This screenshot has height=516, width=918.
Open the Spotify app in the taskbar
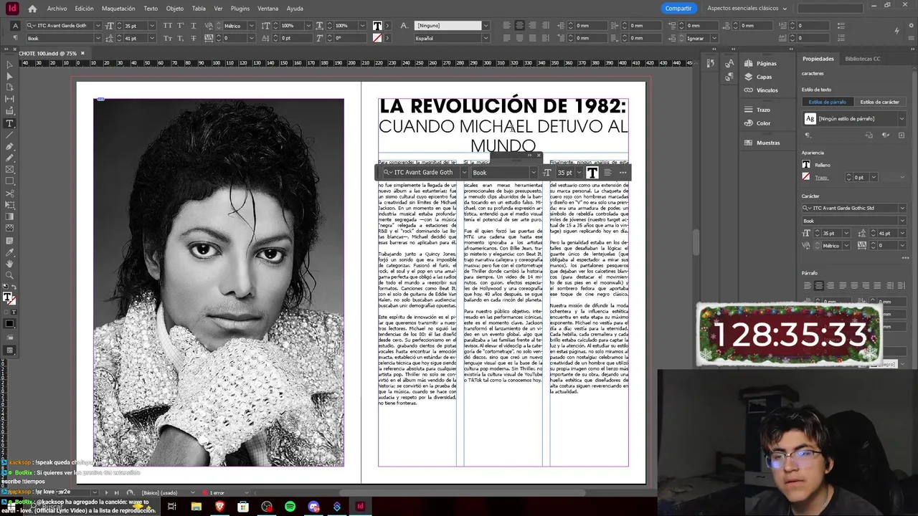click(290, 507)
